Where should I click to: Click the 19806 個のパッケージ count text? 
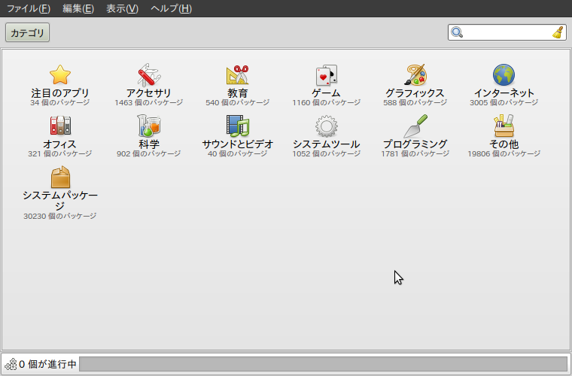(504, 153)
